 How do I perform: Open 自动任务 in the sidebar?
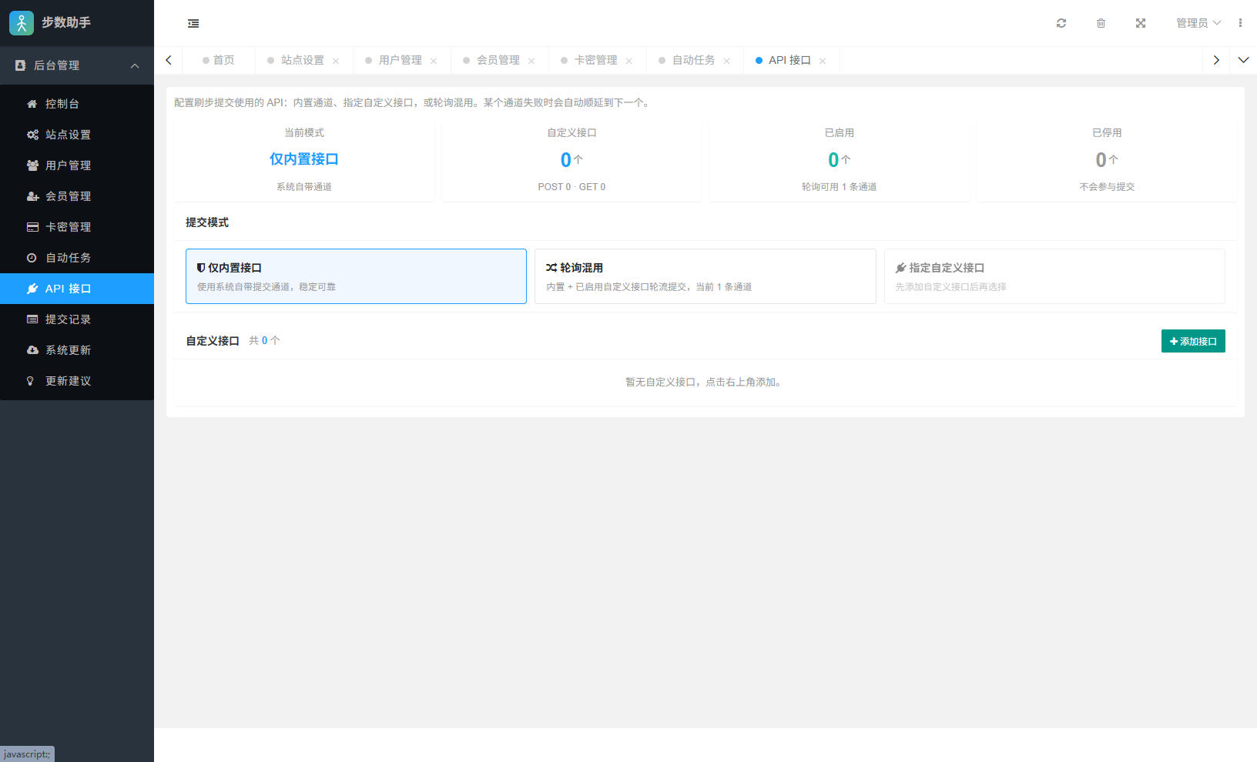[77, 258]
